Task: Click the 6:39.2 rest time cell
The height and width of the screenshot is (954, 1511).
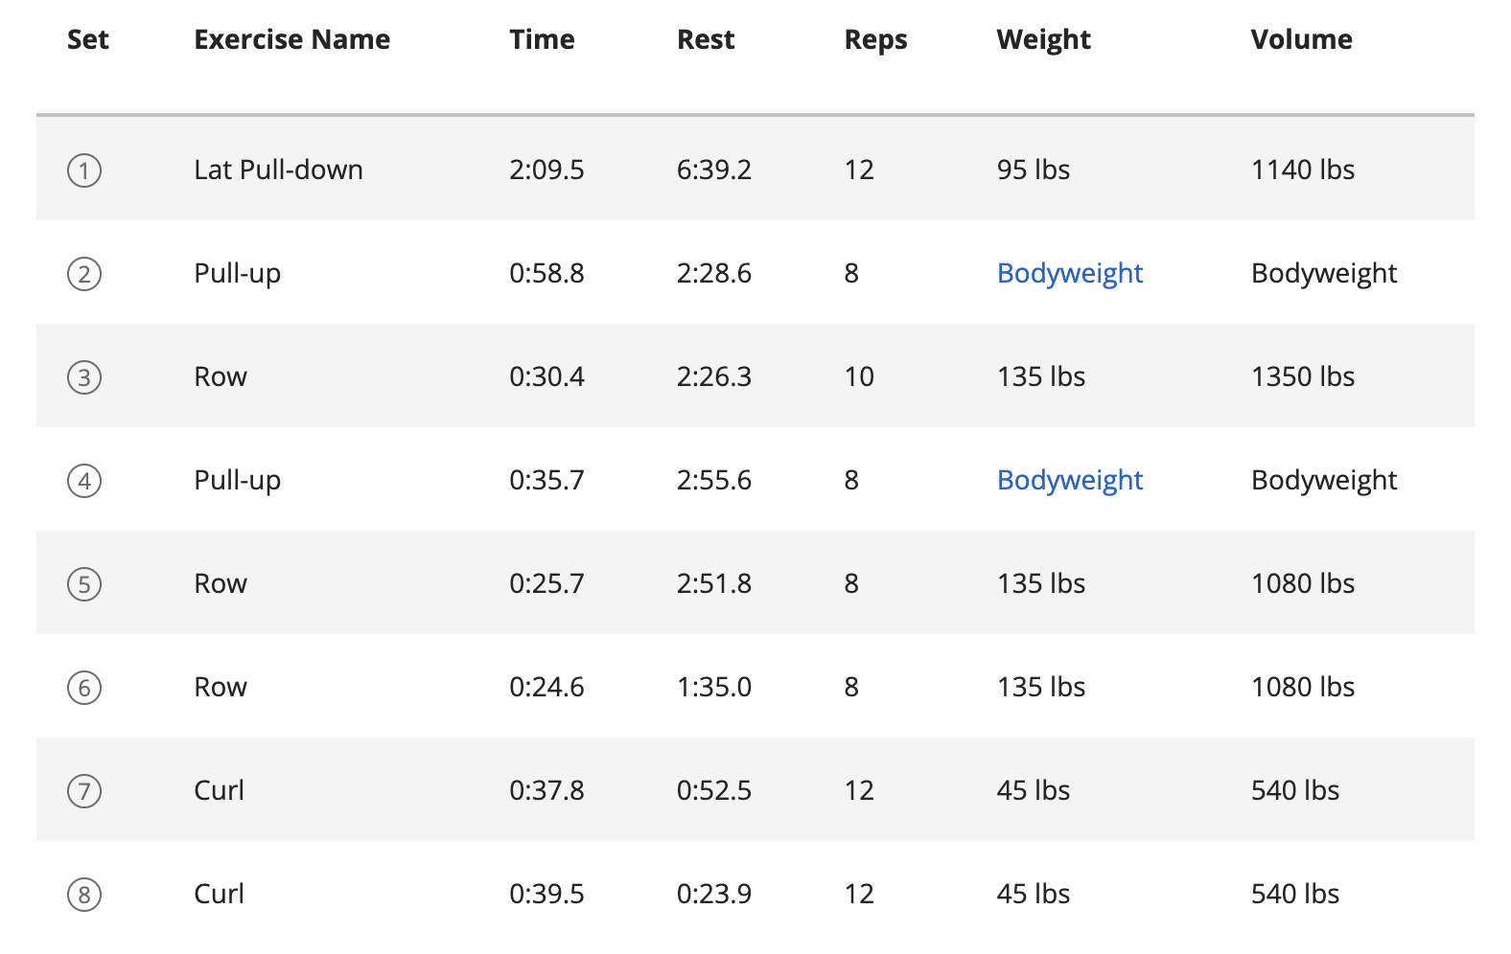Action: coord(713,170)
